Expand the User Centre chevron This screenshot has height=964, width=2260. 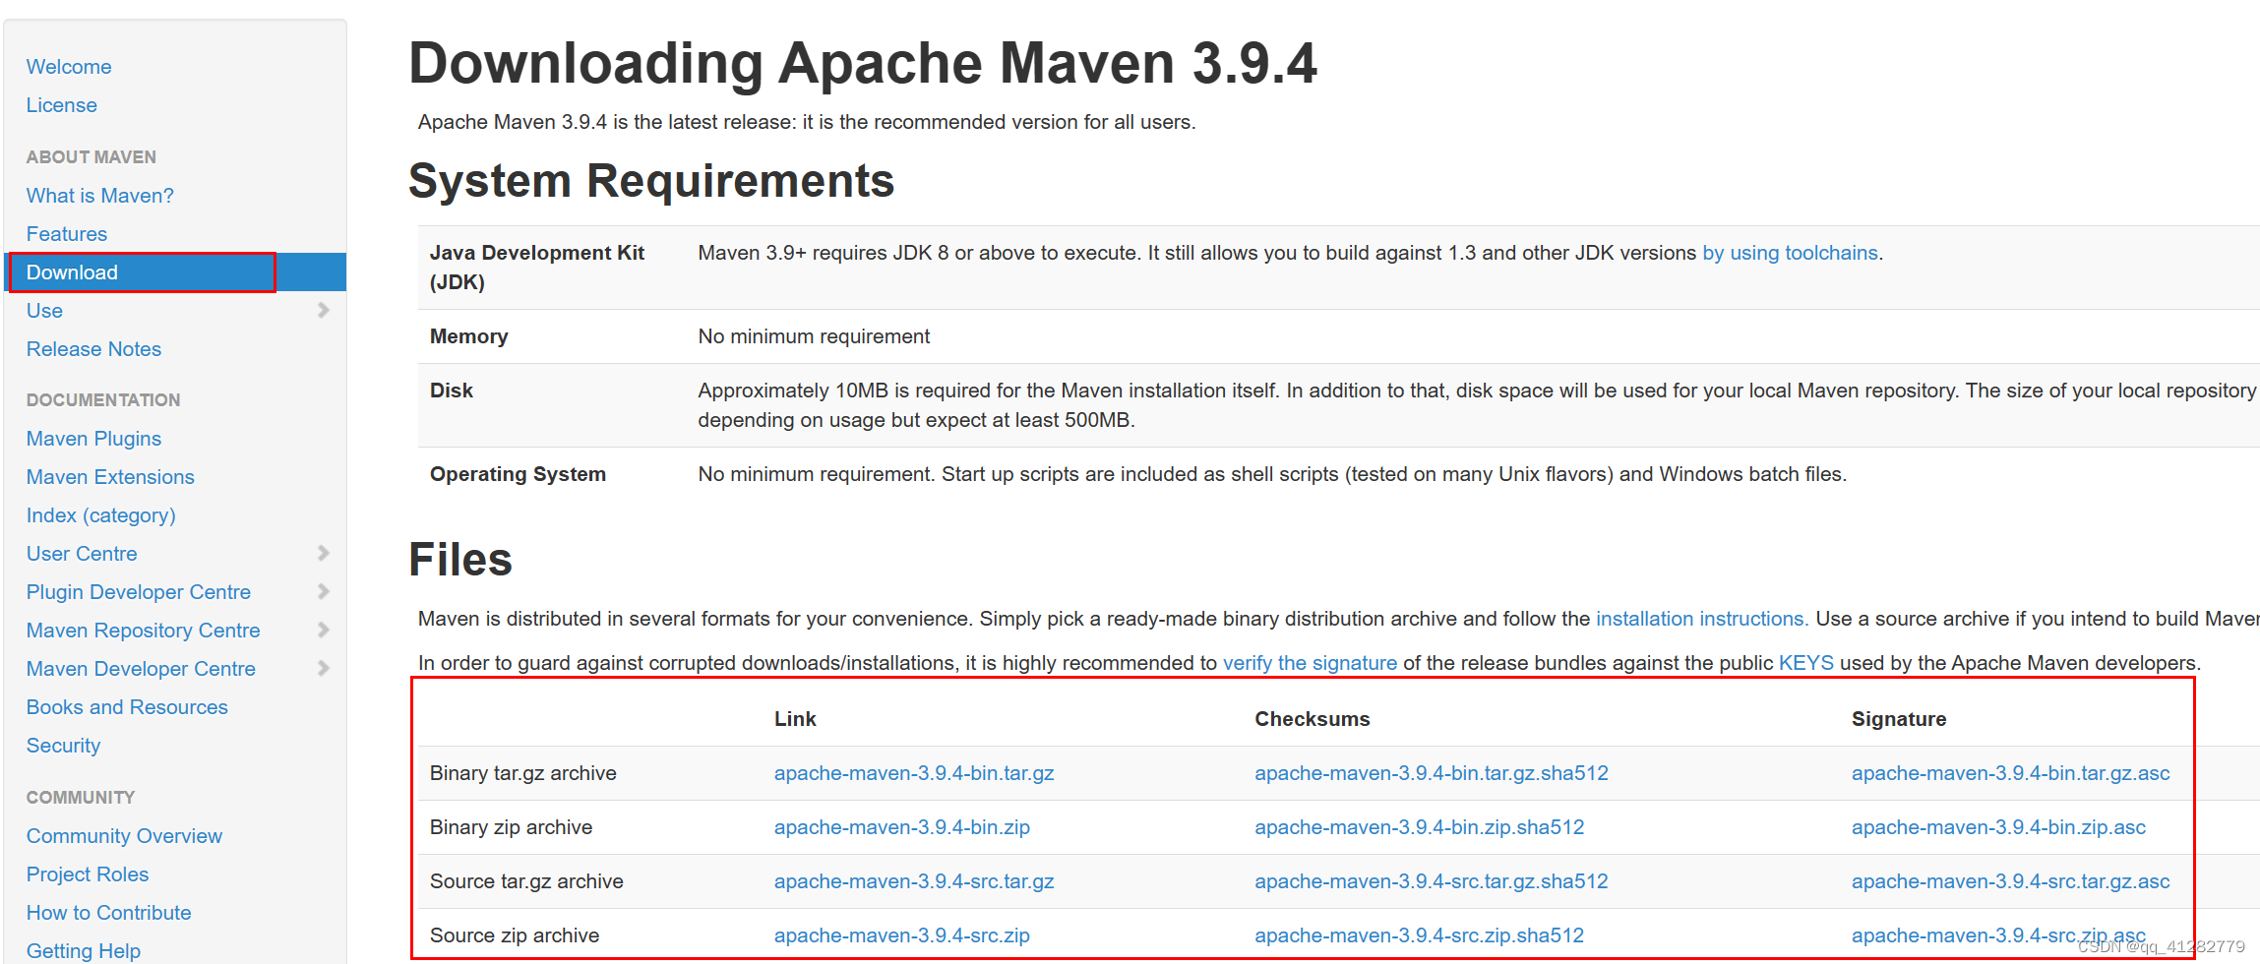click(323, 553)
